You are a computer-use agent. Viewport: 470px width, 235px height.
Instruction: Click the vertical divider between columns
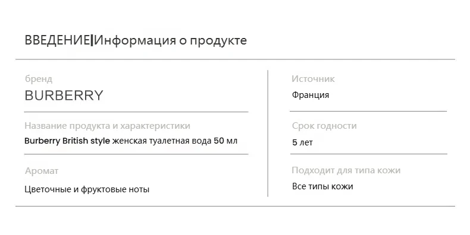click(268, 134)
